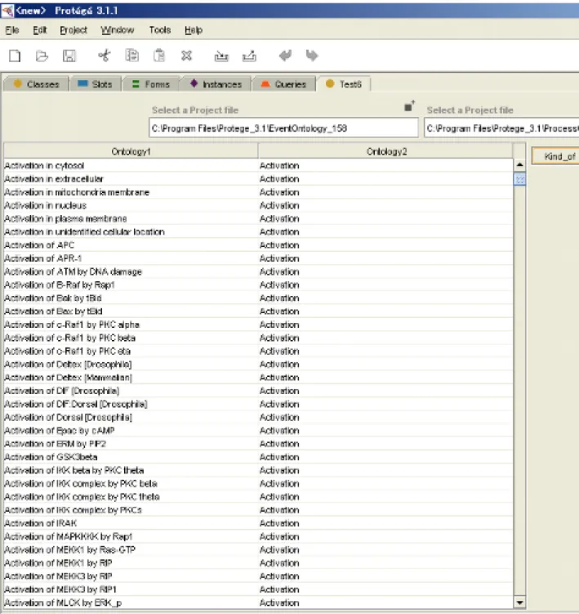Switch to the Classes tab
The image size is (579, 614).
[x=36, y=84]
